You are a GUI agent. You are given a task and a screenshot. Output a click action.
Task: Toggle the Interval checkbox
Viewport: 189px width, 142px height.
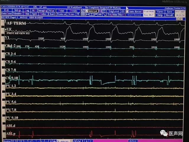tap(87, 11)
